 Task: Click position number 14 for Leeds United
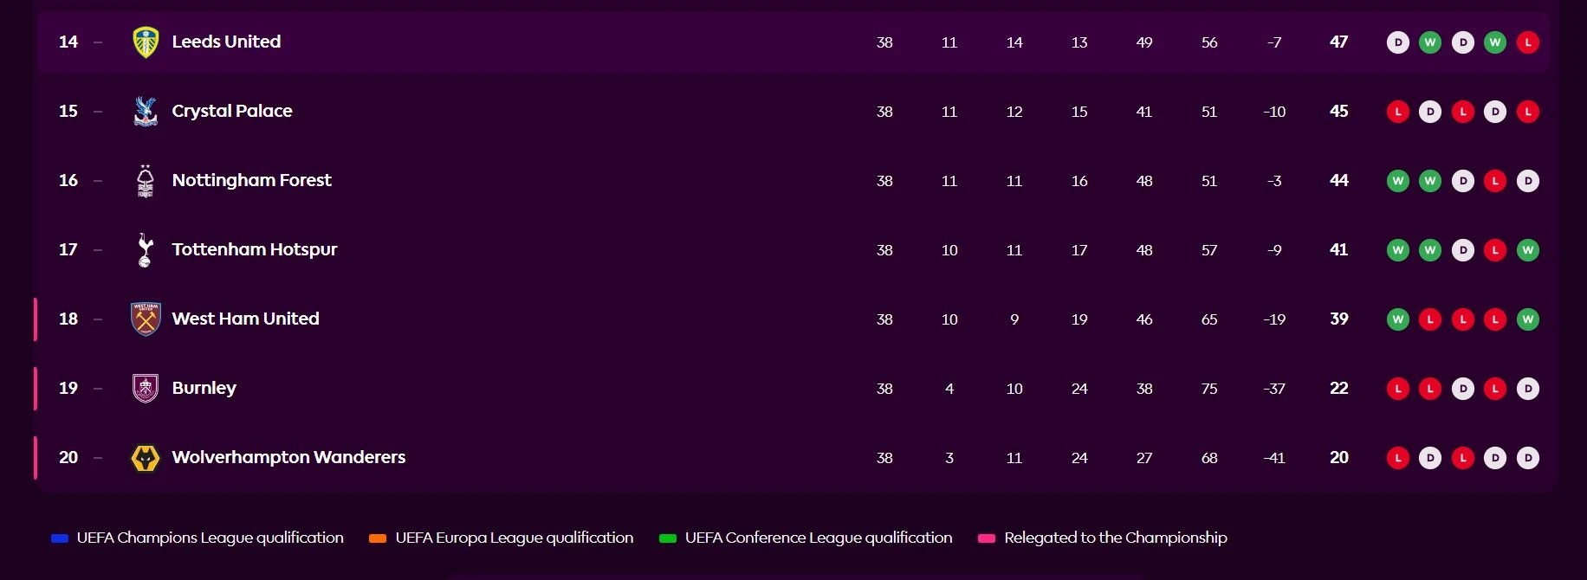(68, 42)
